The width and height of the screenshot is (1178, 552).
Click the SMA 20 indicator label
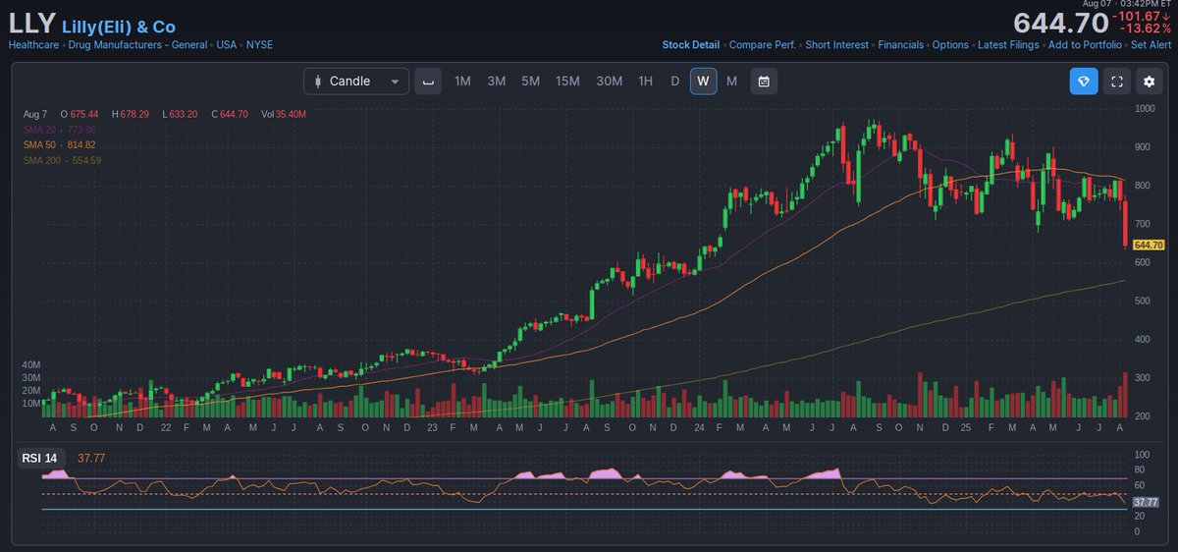tap(39, 130)
